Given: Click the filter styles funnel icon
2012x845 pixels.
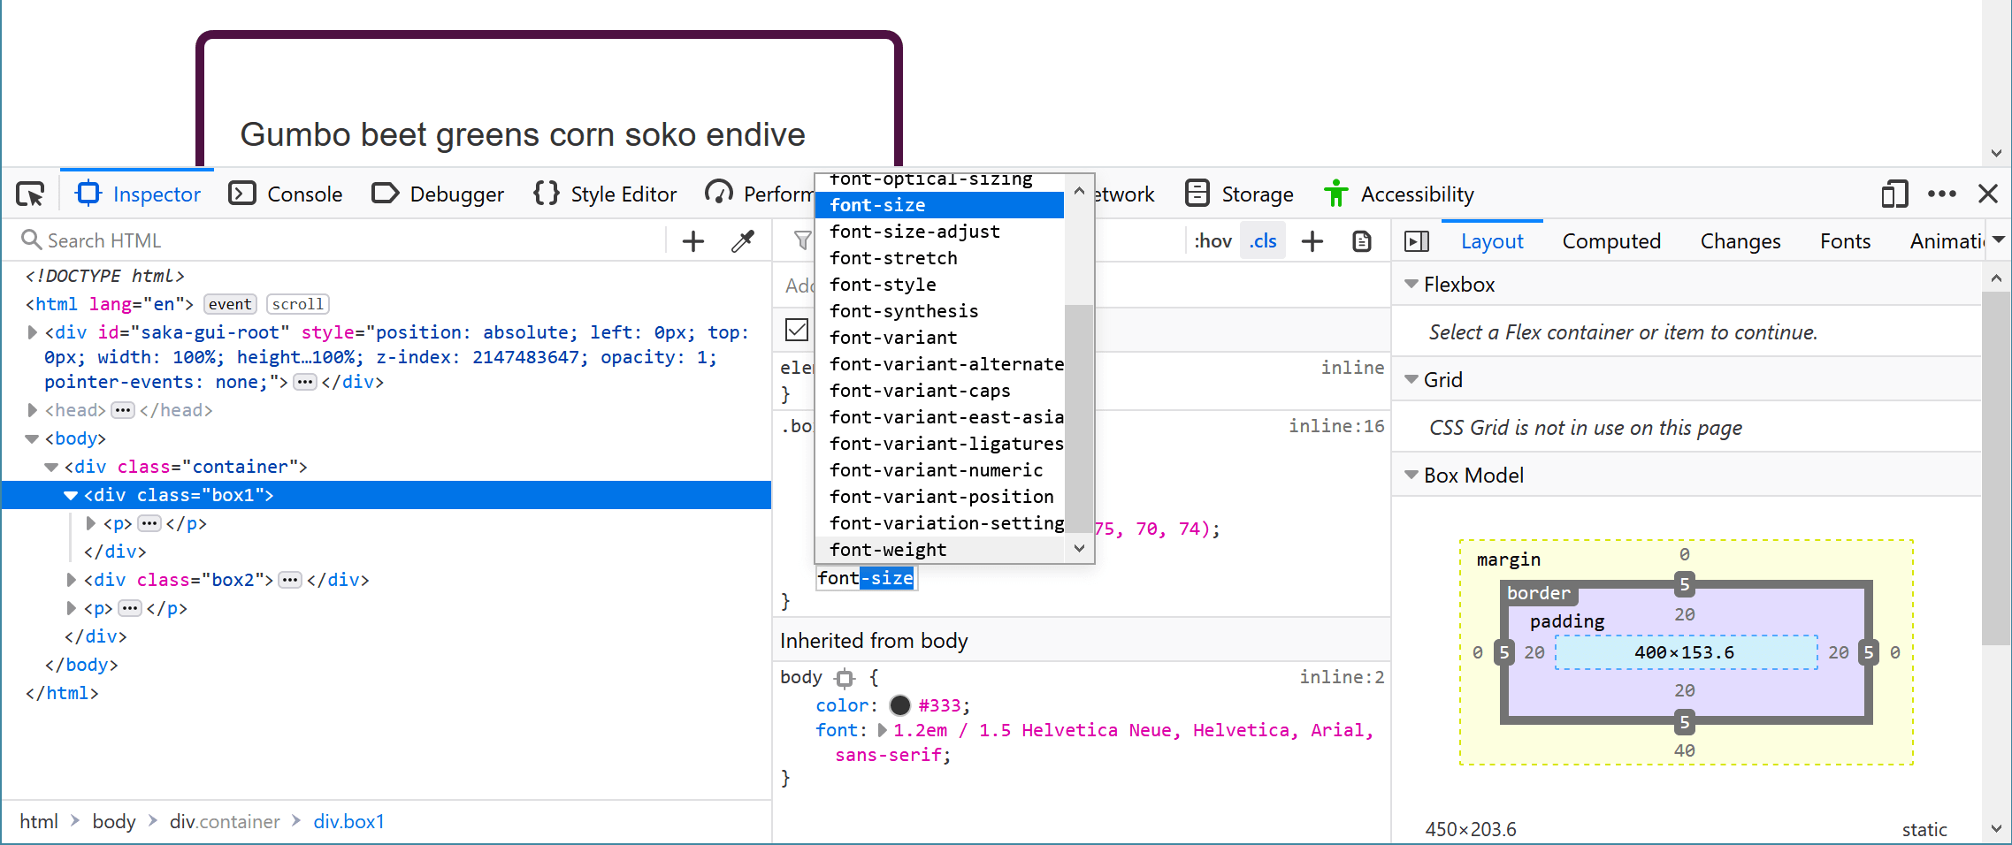Looking at the screenshot, I should [802, 240].
